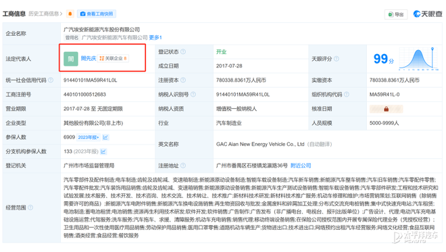Click the 99分 score value
The image size is (446, 252).
383,59
